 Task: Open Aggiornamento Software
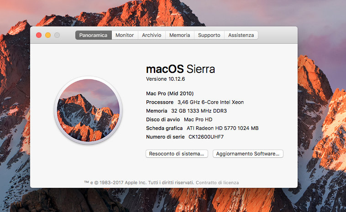pyautogui.click(x=248, y=154)
